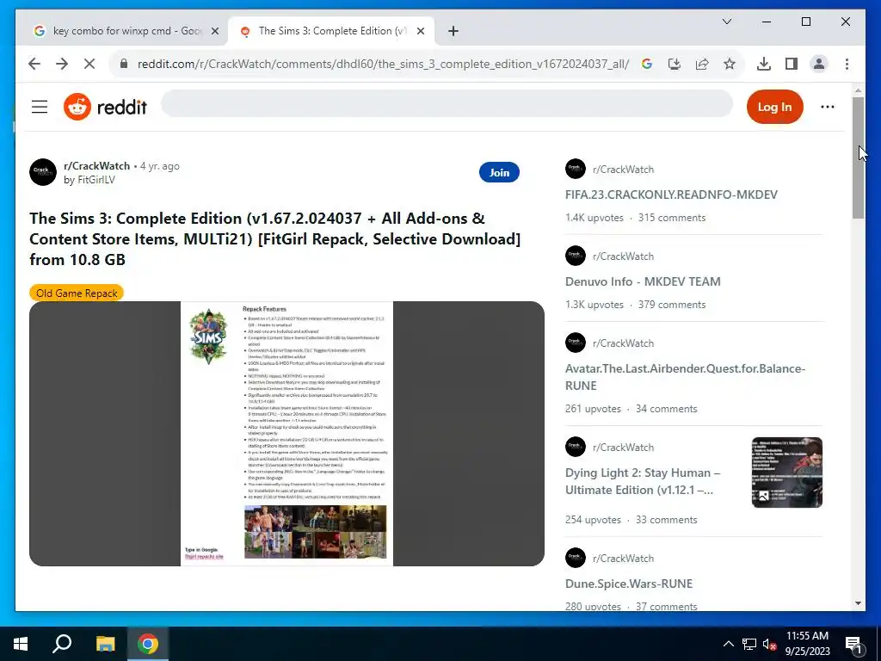Switch to the key combo for winxp cmd tab
The width and height of the screenshot is (881, 661).
(126, 31)
